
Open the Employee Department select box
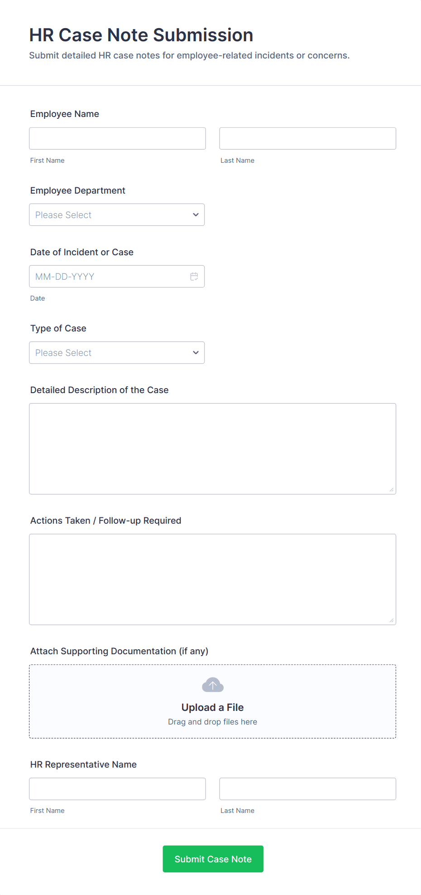point(109,215)
